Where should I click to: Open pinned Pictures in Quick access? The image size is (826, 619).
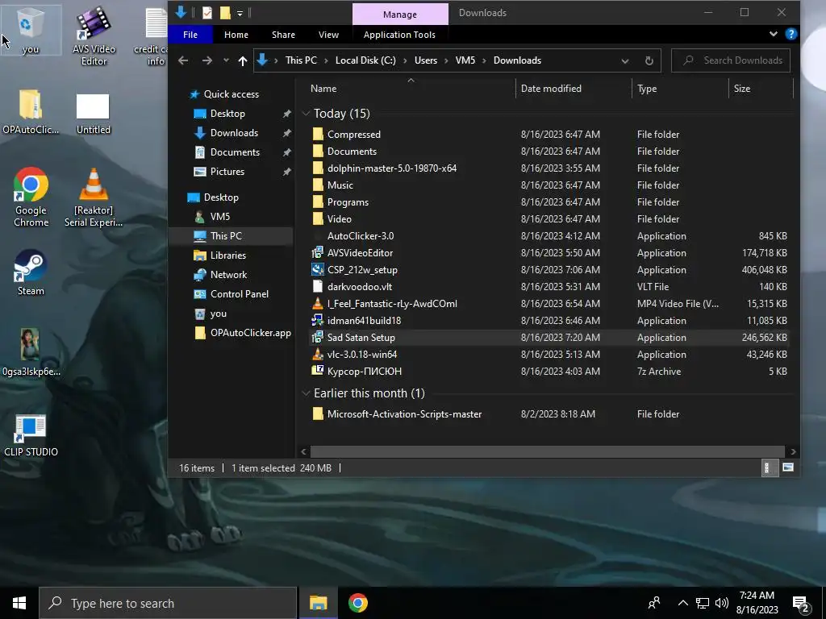(x=227, y=172)
